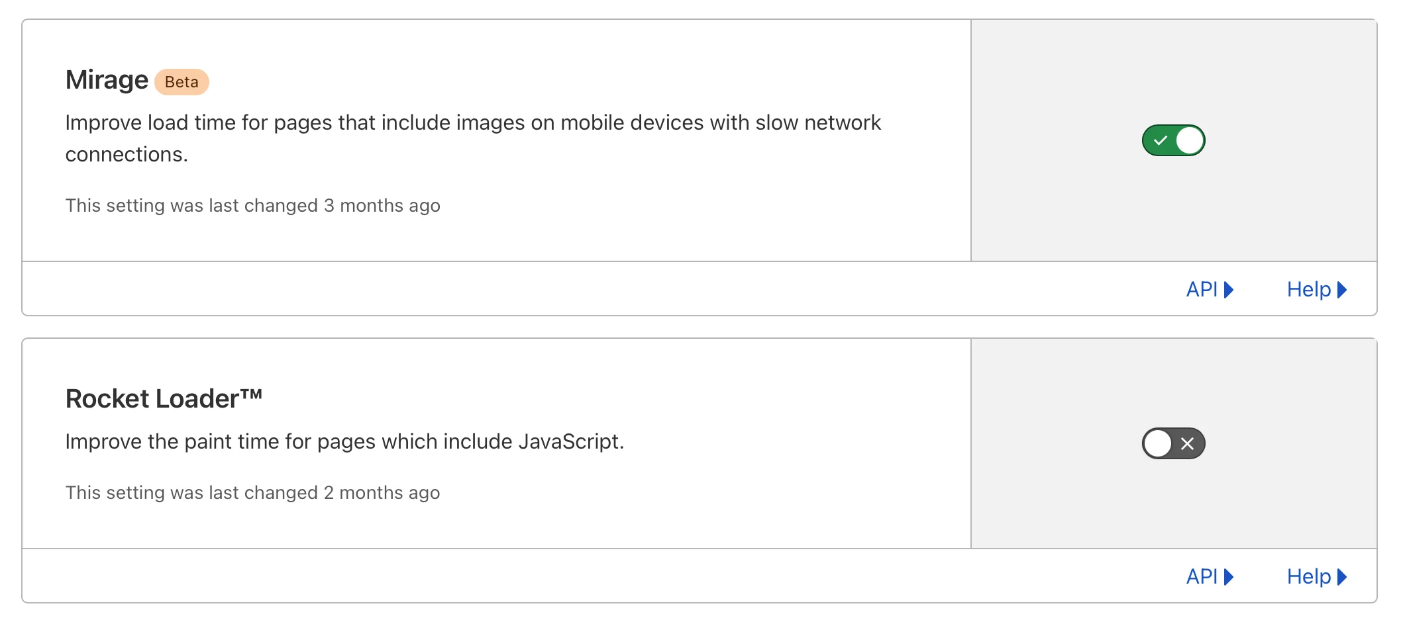Click the green checkmark inside Mirage toggle

coord(1160,140)
